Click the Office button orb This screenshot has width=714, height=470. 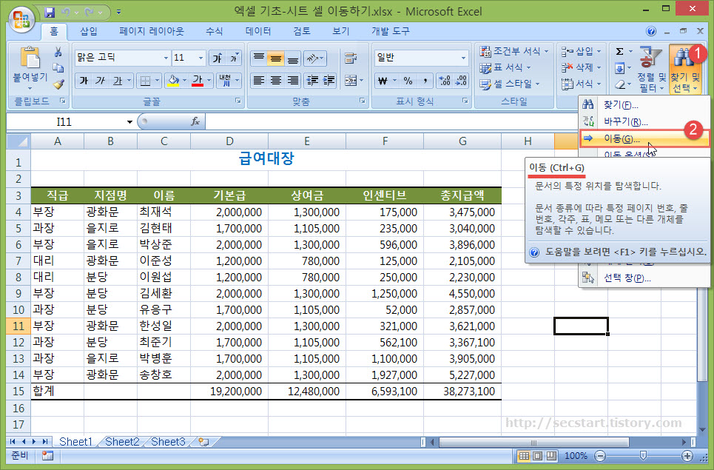pos(21,19)
